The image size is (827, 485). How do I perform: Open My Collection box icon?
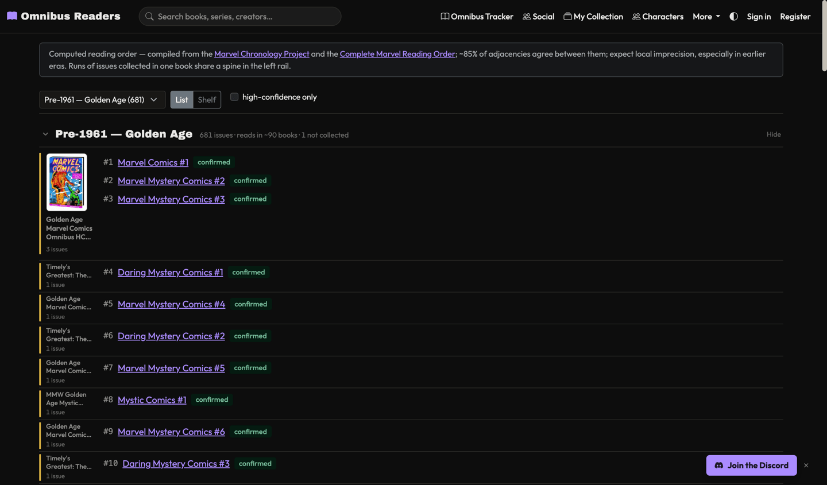[567, 17]
